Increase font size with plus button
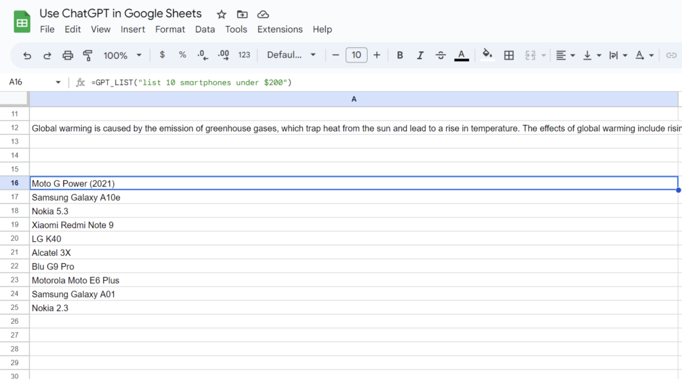 click(377, 55)
